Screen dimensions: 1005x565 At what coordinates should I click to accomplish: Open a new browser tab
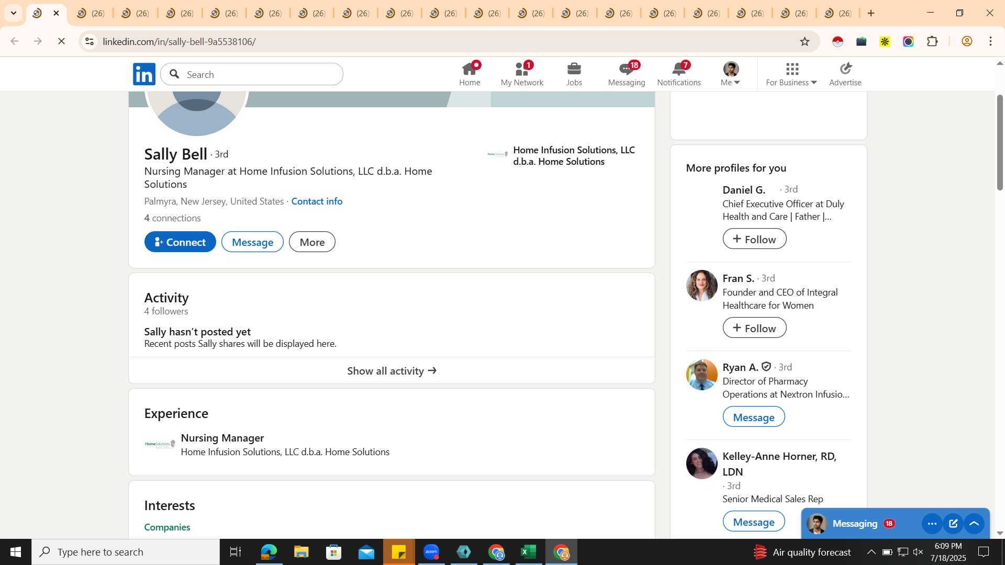coord(871,13)
